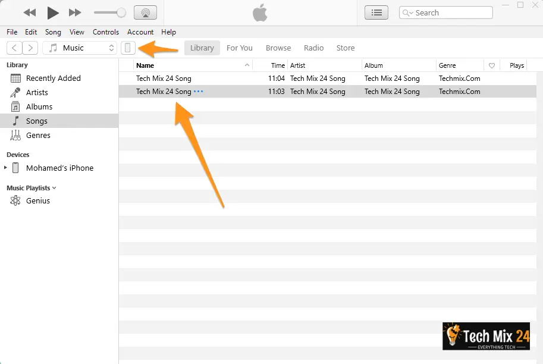Switch to the Radio tab

[x=314, y=48]
